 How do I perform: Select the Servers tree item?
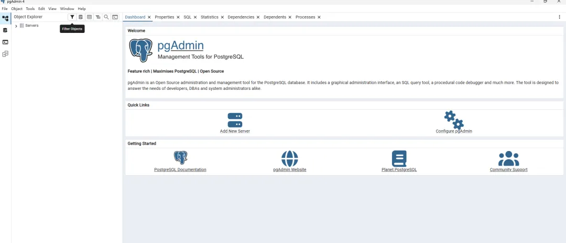tap(32, 26)
